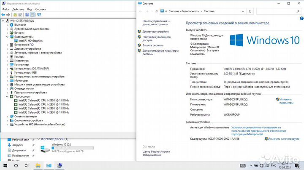The image size is (304, 170).
Task: Click the volume icon in the system tray
Action: [x=267, y=165]
